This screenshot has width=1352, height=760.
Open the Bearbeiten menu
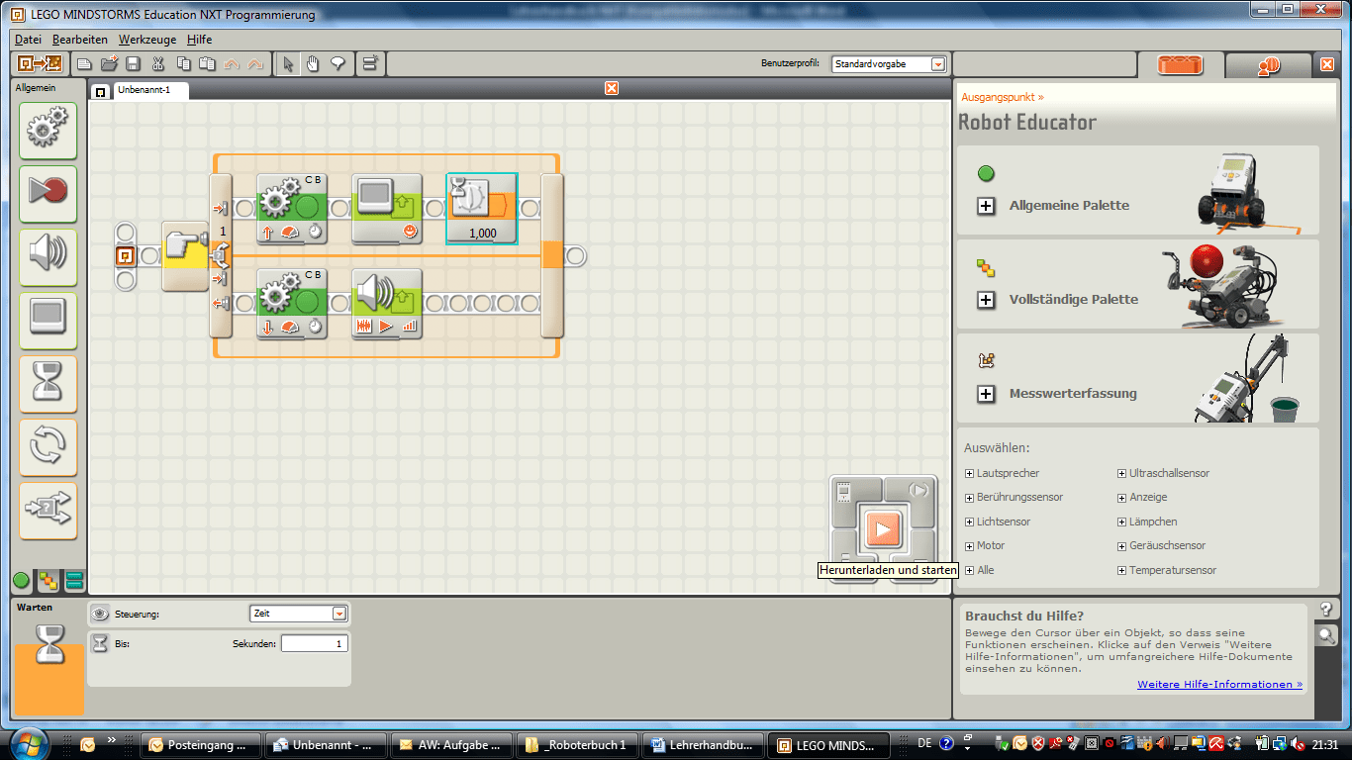pyautogui.click(x=80, y=40)
